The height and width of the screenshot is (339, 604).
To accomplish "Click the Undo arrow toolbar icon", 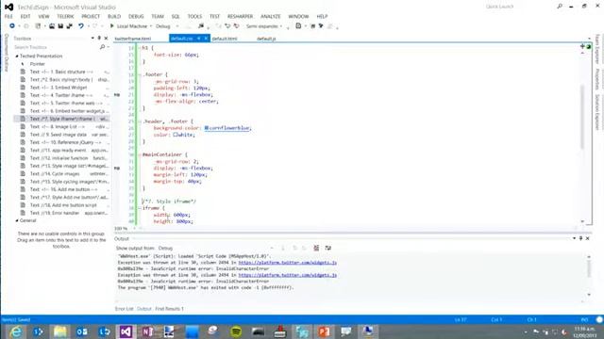I will [x=81, y=26].
